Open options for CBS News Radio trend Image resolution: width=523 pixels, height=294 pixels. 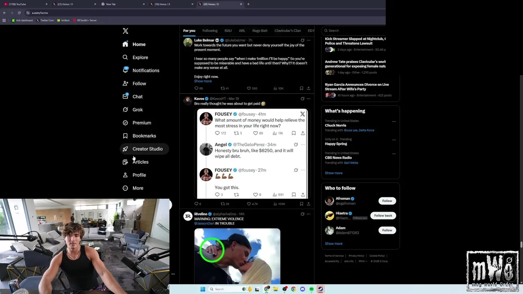394,154
